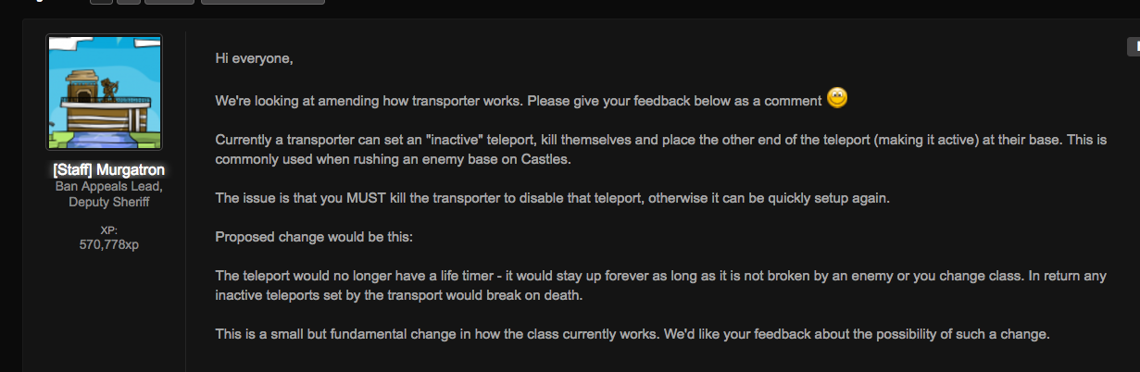
Task: Click the paragraph starting "The teleport would no longer"
Action: pos(664,286)
